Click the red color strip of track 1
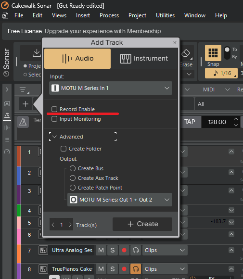This screenshot has height=279, width=243. (19, 156)
